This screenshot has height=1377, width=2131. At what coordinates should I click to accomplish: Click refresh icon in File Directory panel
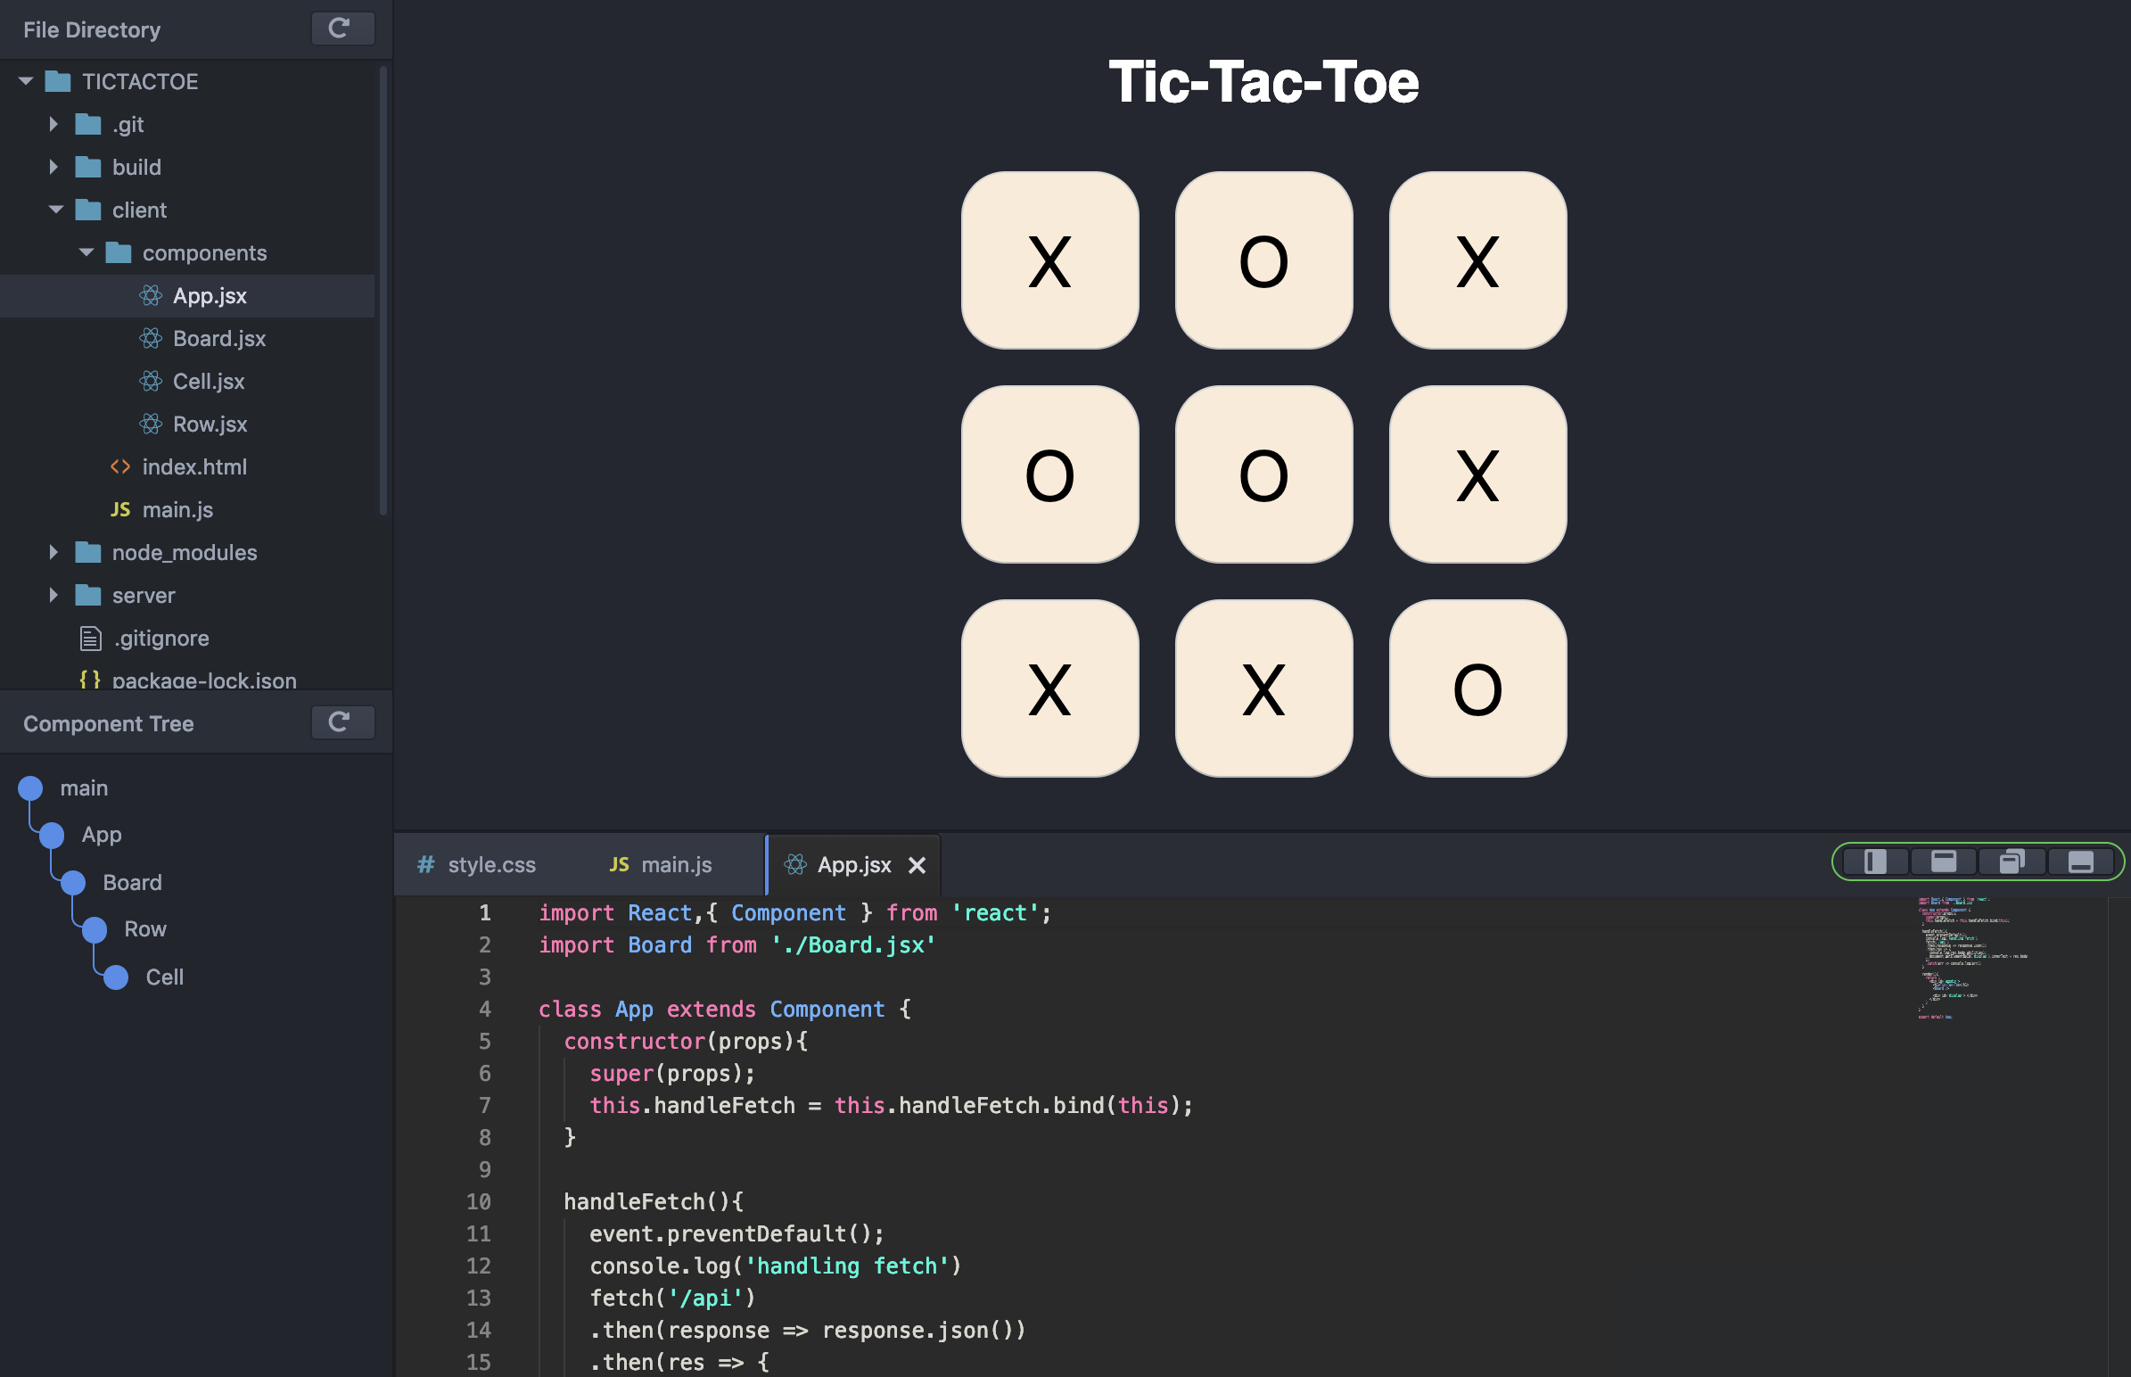point(340,28)
